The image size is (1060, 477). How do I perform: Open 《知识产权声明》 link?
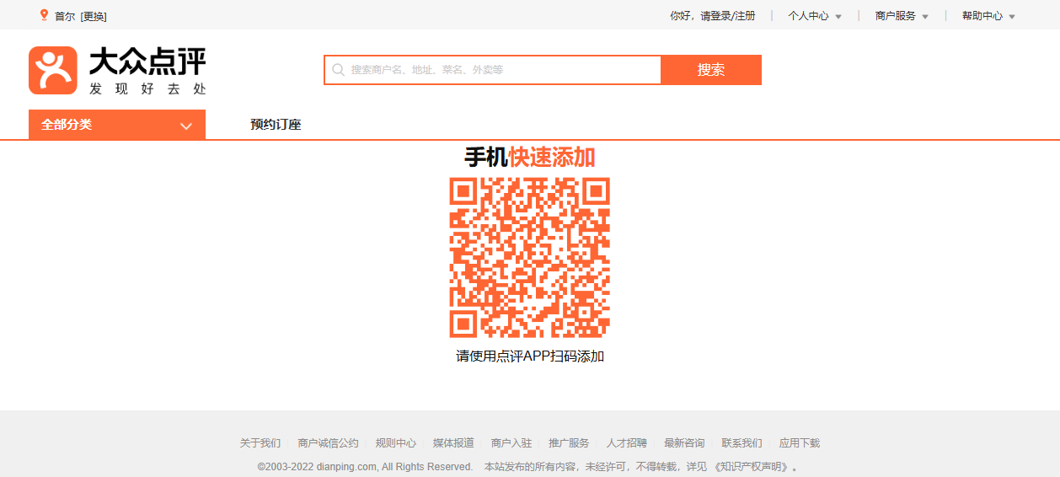point(751,467)
